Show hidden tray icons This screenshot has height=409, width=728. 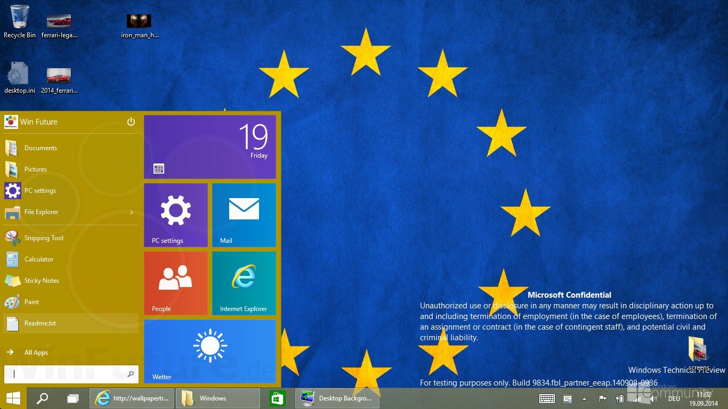coord(585,399)
